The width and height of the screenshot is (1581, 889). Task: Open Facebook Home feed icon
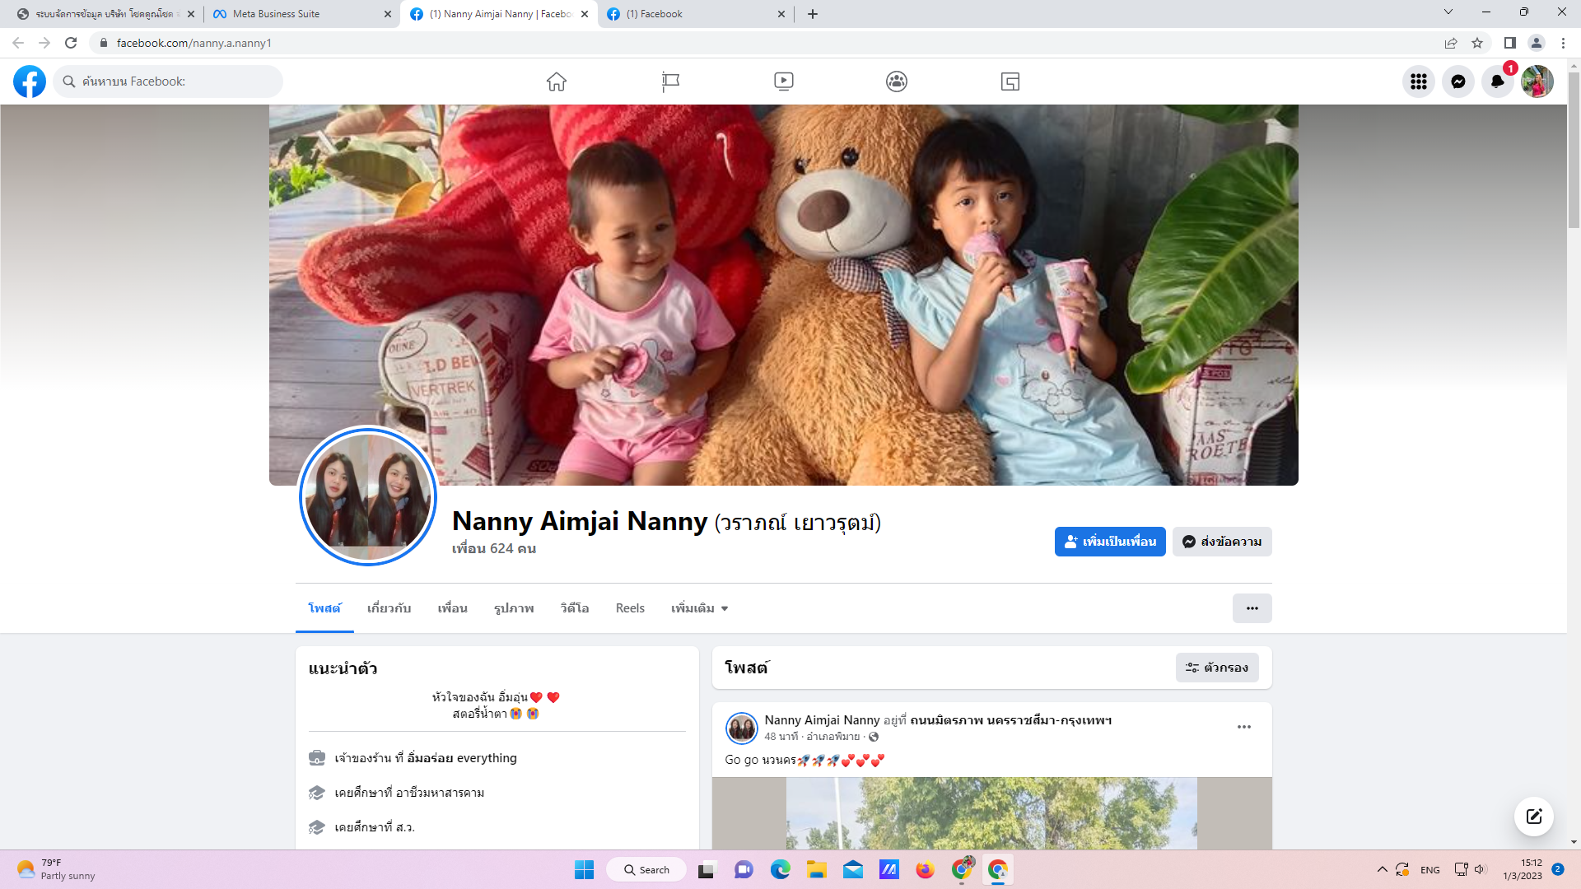click(x=557, y=81)
